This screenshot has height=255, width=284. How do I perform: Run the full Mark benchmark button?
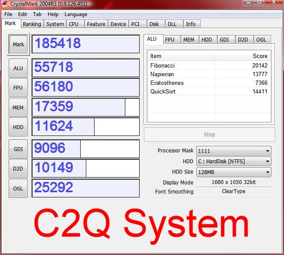click(x=19, y=44)
